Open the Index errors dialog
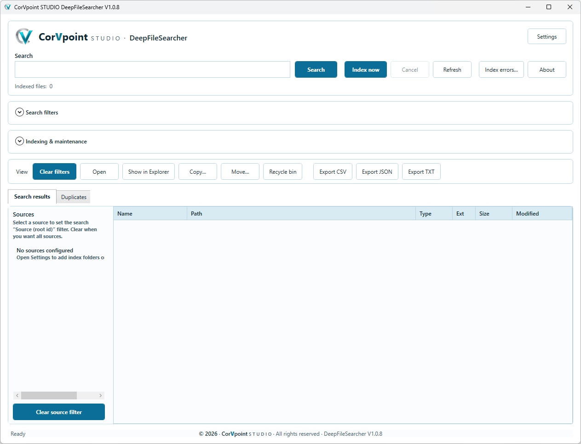The width and height of the screenshot is (581, 444). 501,69
